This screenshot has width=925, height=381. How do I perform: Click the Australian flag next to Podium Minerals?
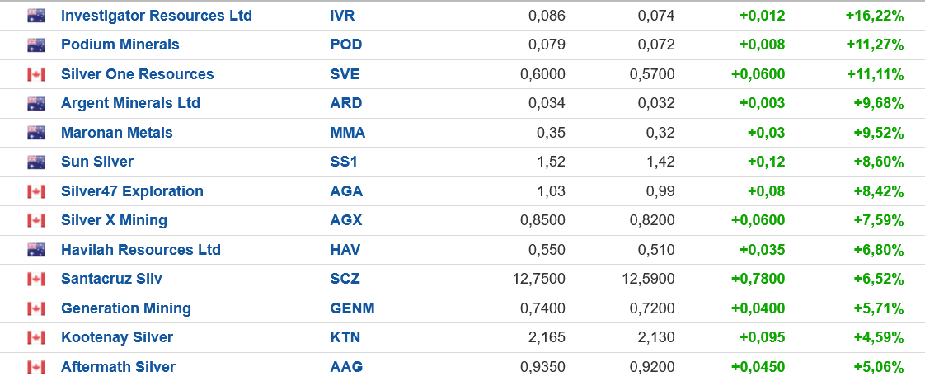(36, 45)
